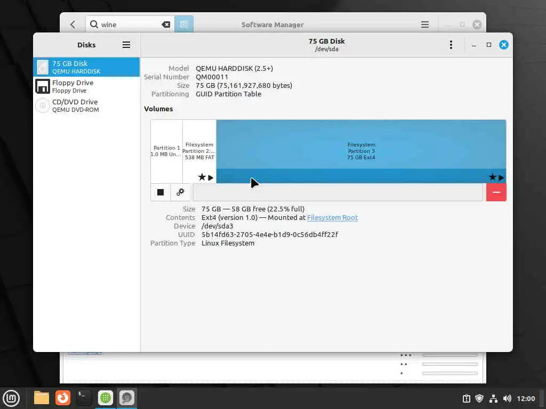The image size is (546, 409).
Task: Click the 58 GB free (22.5% full) text
Action: [x=268, y=209]
